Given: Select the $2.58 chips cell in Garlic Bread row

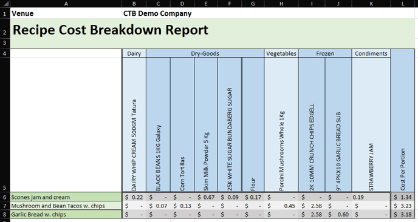Looking at the screenshot, I should click(x=312, y=214).
